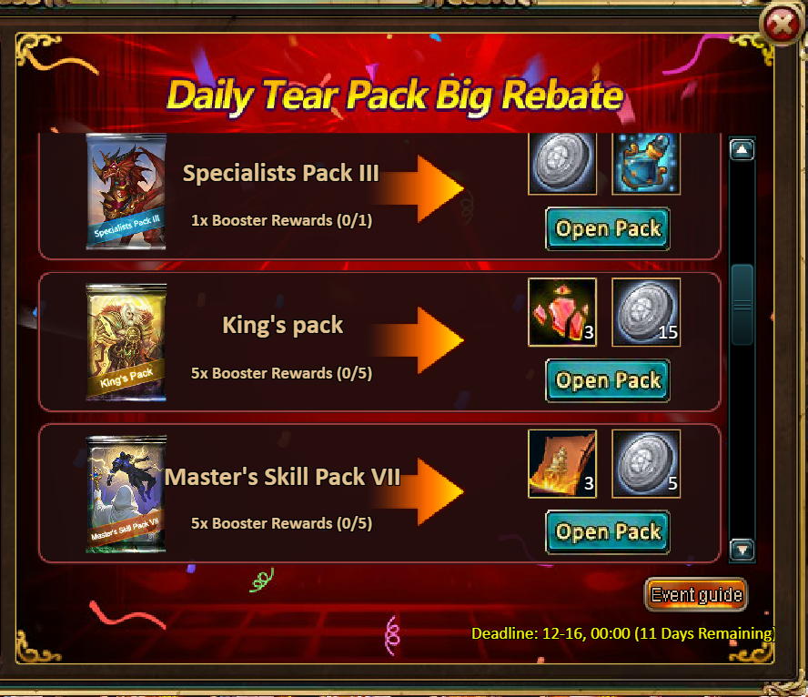Click the Master's Skill Pack VII card image
Image resolution: width=808 pixels, height=697 pixels.
coord(126,494)
